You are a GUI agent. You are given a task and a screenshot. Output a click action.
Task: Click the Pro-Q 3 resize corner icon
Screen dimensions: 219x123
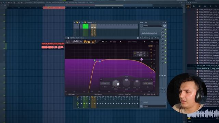point(157,94)
